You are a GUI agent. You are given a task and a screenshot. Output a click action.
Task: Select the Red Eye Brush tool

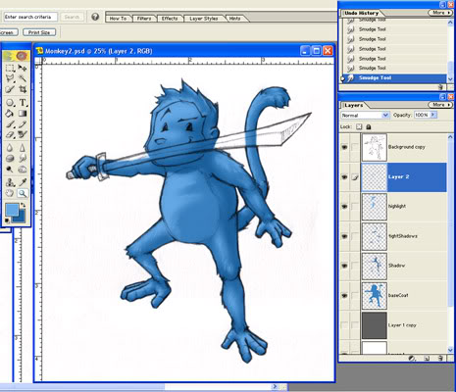pos(23,134)
